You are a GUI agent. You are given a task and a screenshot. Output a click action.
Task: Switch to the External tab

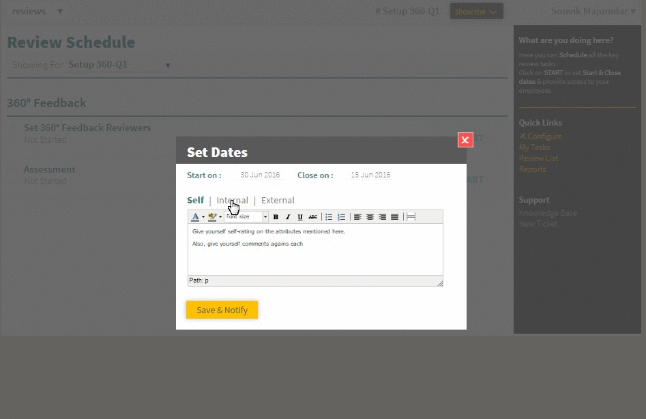point(278,200)
